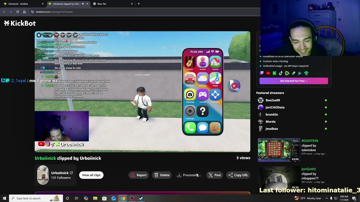
Task: Click the site info icon in address bar
Action: click(x=32, y=12)
